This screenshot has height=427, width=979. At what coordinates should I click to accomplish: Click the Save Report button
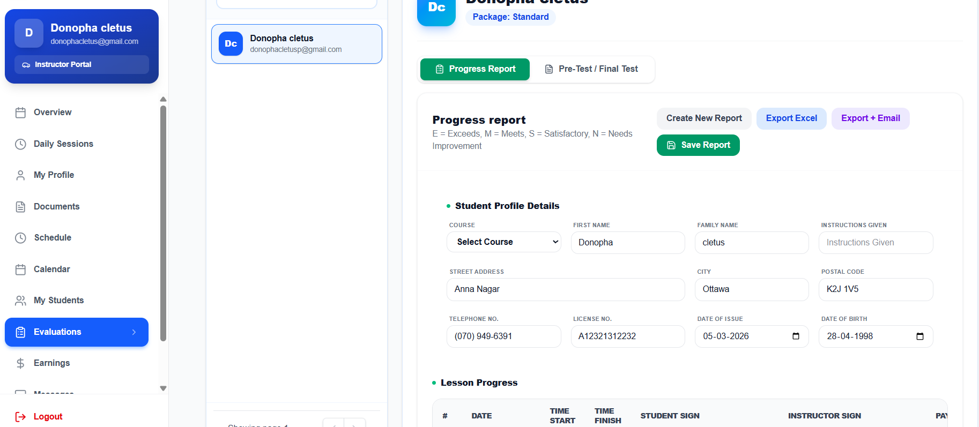698,145
